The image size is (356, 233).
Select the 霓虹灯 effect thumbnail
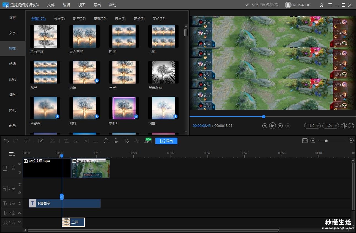pyautogui.click(x=124, y=108)
